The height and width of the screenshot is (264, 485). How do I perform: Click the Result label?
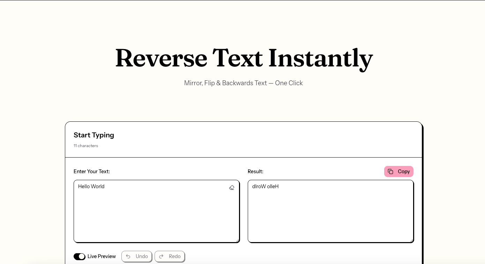pyautogui.click(x=255, y=171)
